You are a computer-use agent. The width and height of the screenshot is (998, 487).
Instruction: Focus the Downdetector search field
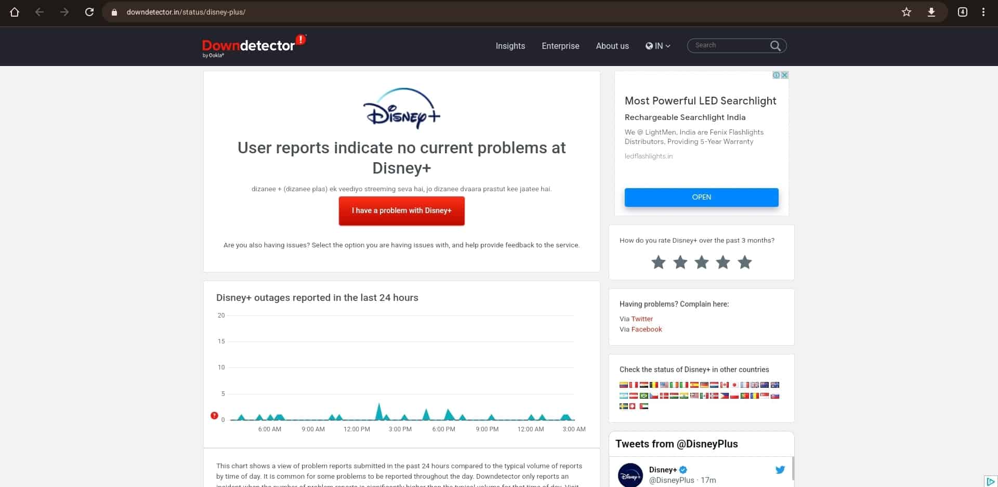(730, 46)
